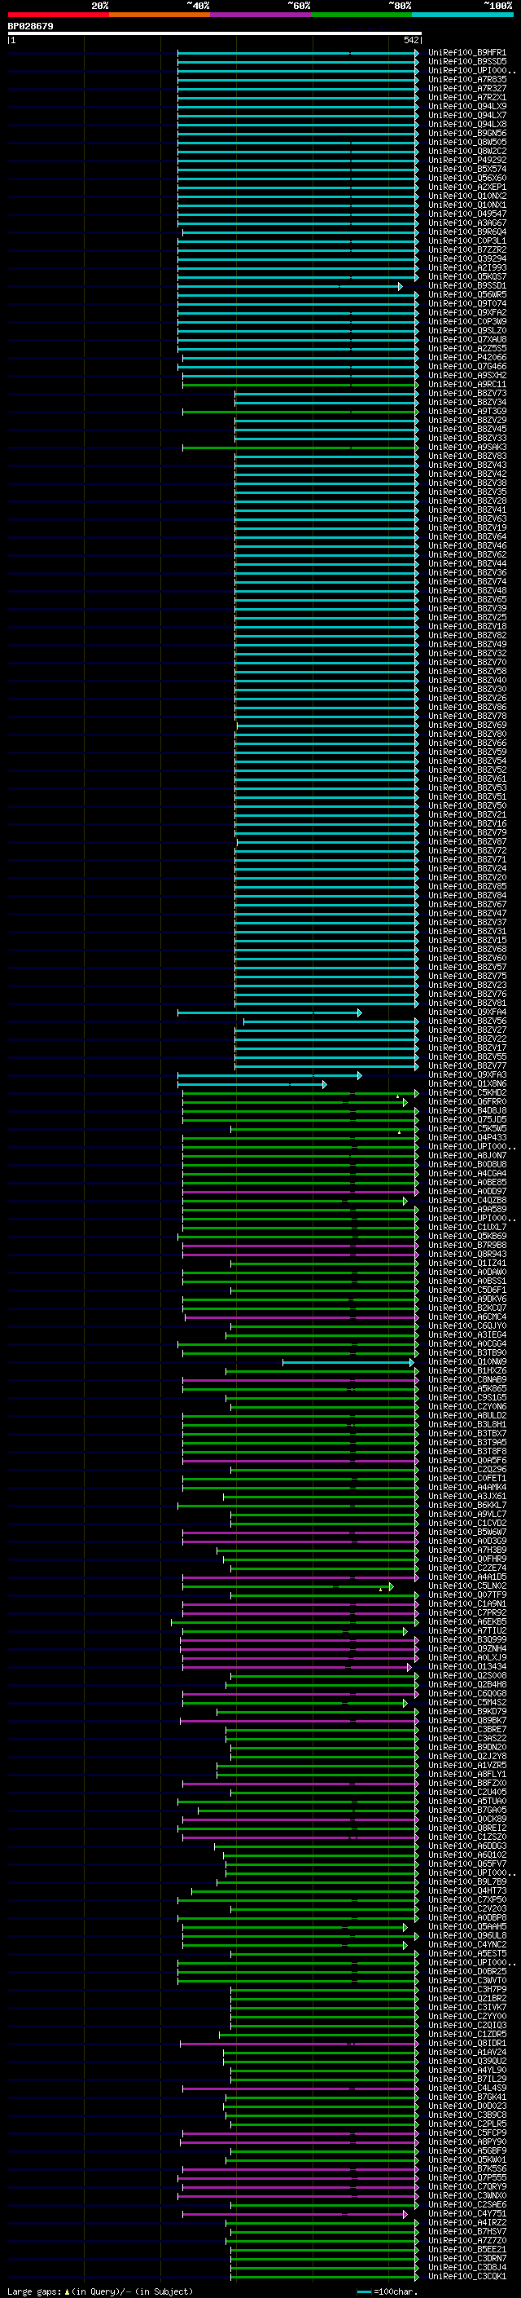This screenshot has width=521, height=2298.
Task: Click the purple ~60% identity legend bar
Action: (261, 15)
